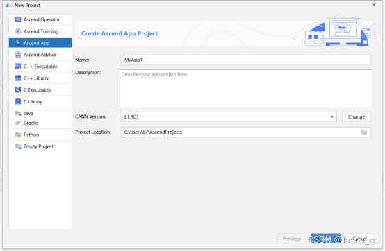Select Gradle project type label
Screen dimensions: 385x251
(x=31, y=123)
